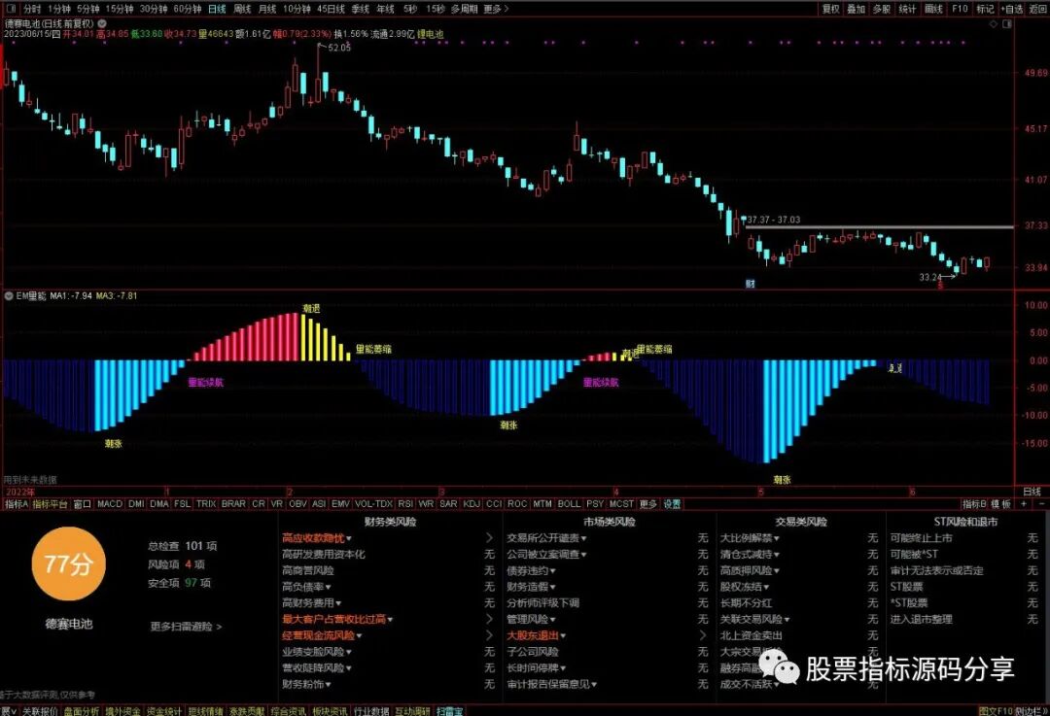Select BOLL indicator tab
The height and width of the screenshot is (716, 1050).
569,504
